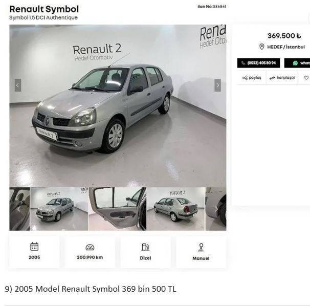Image resolution: width=310 pixels, height=306 pixels.
Task: Share the listing with paylaş
Action: point(252,78)
